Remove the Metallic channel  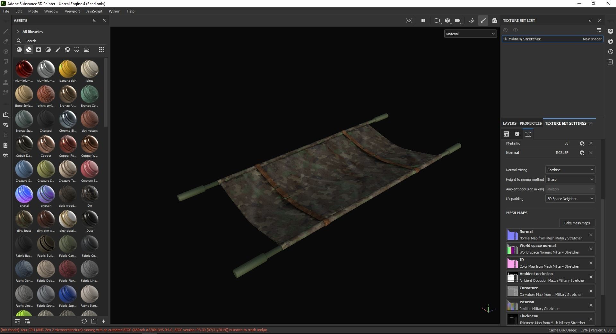[591, 143]
